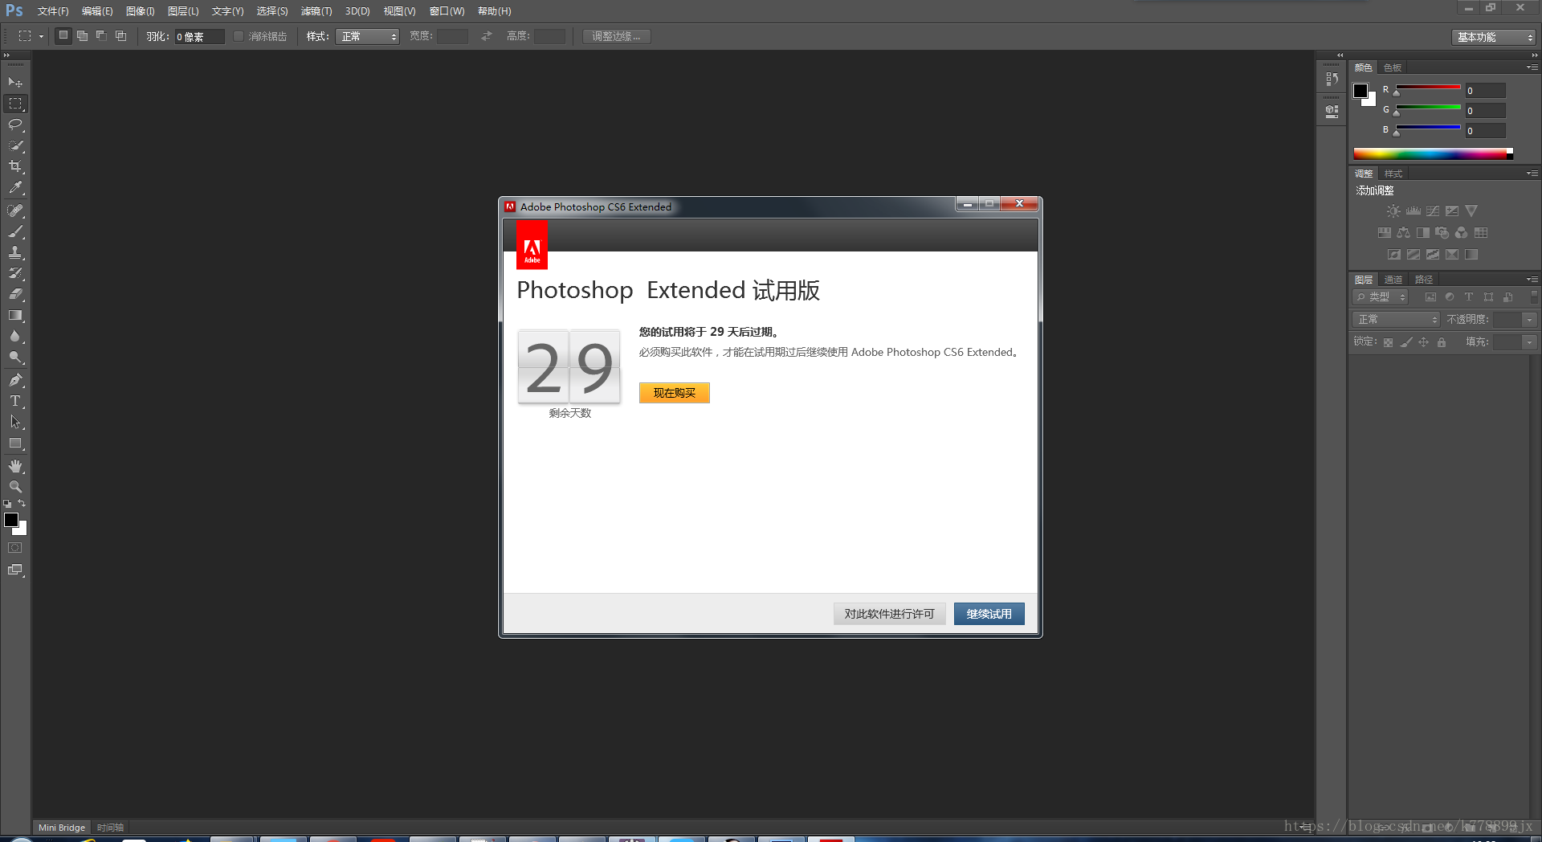Add a Brightness/Contrast adjustment
This screenshot has width=1542, height=842.
coord(1393,211)
